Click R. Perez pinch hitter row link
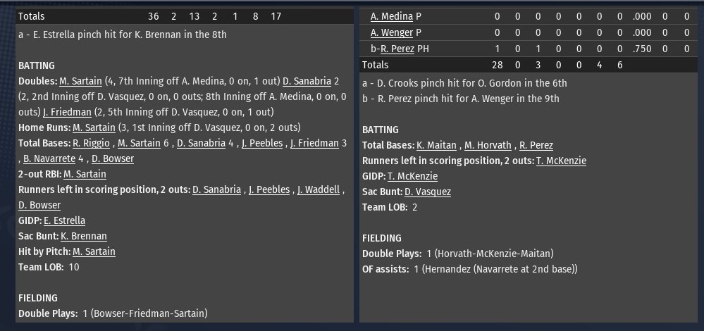The width and height of the screenshot is (704, 331). (x=397, y=49)
